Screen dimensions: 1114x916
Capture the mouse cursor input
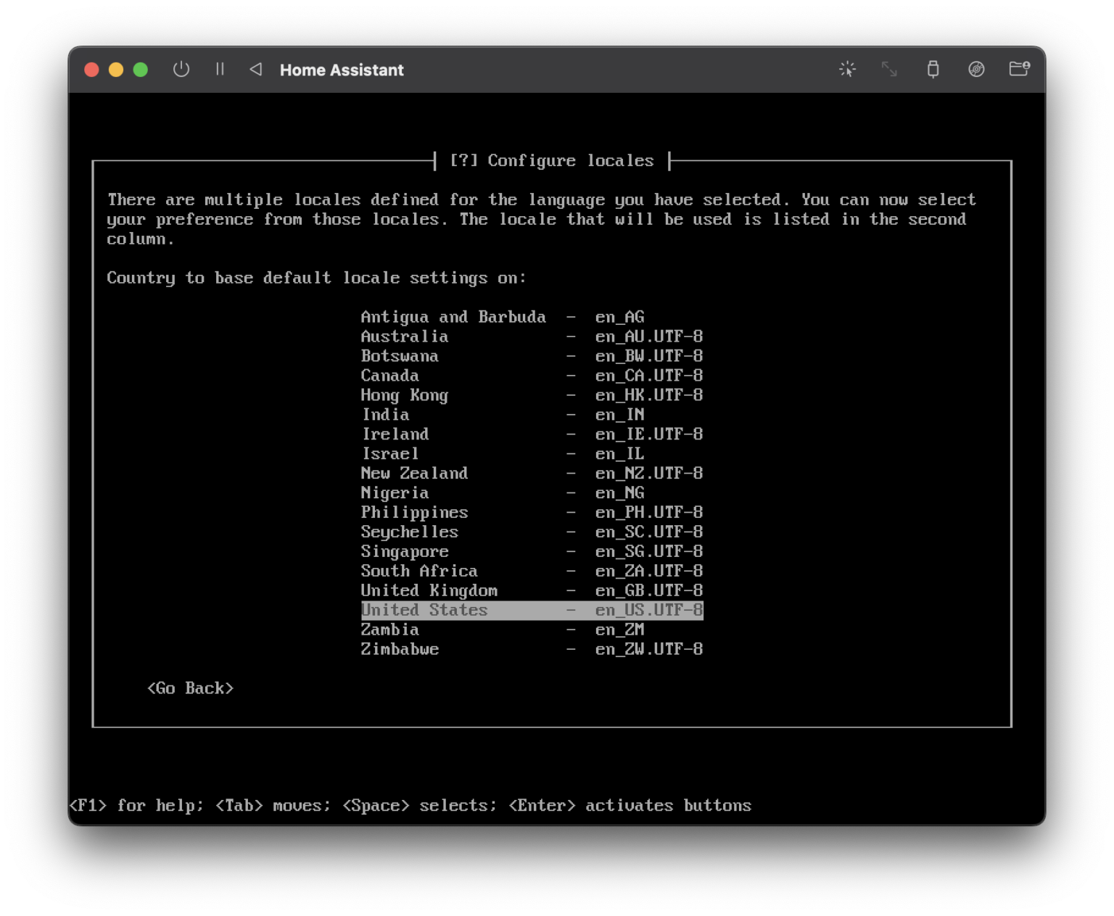(x=847, y=70)
